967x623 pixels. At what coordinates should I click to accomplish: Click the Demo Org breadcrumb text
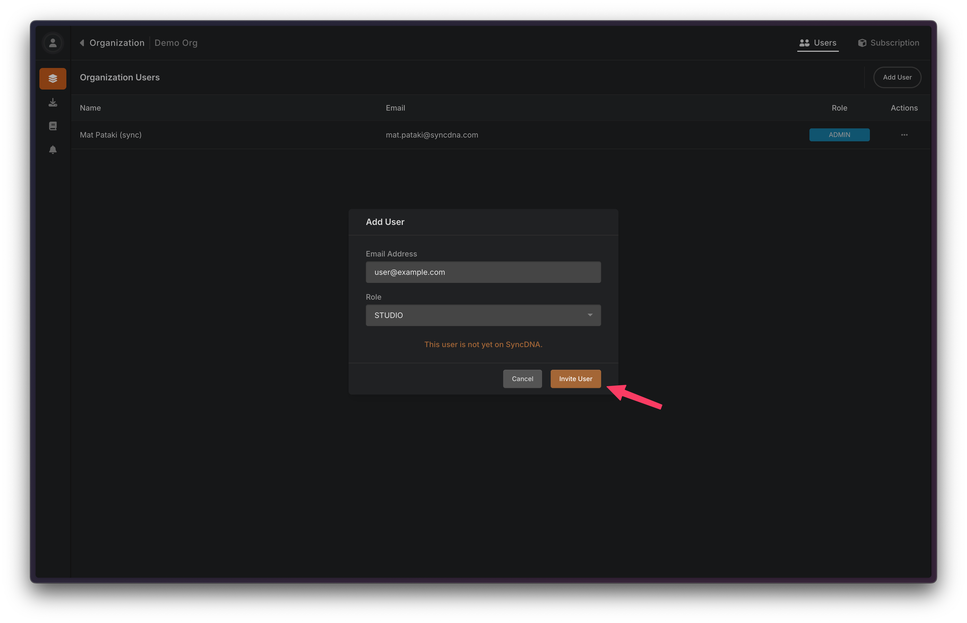[x=176, y=43]
